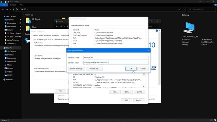Go up one level in File Explorer

(x=13, y=9)
